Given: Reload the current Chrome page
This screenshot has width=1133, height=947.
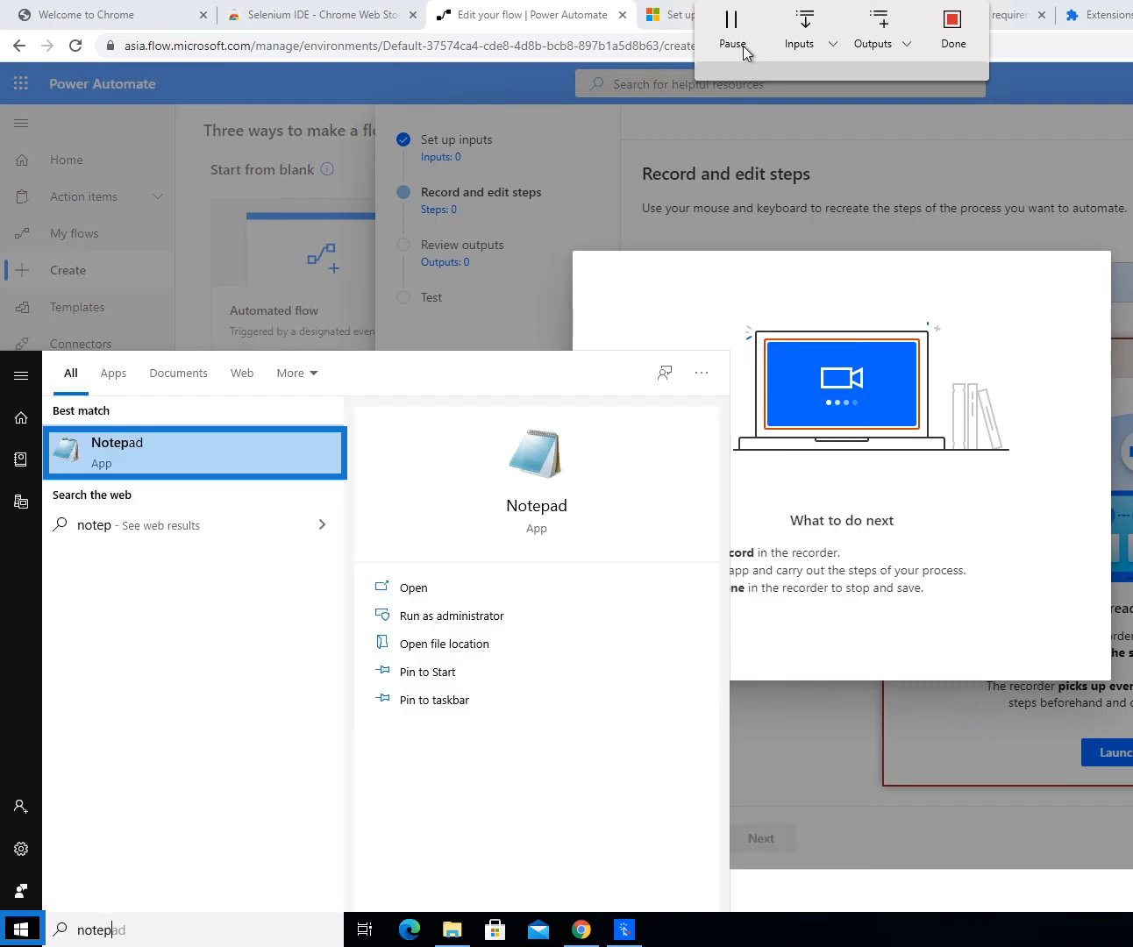Looking at the screenshot, I should pos(75,46).
